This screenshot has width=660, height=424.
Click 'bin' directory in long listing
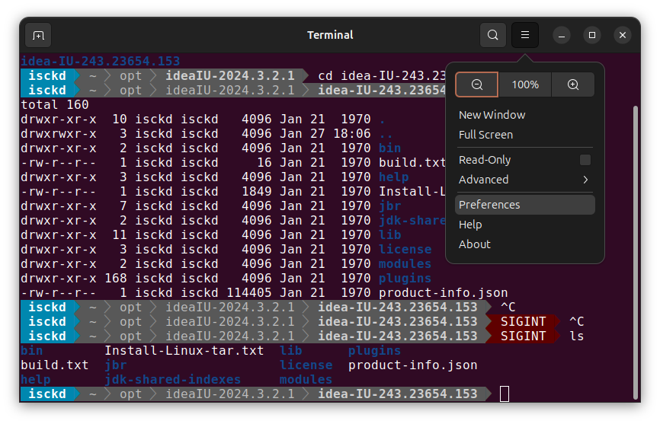[x=389, y=148]
